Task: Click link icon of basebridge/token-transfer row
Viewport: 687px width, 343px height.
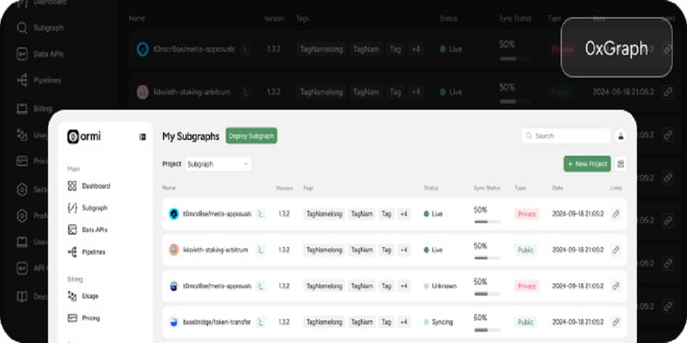Action: tap(616, 322)
